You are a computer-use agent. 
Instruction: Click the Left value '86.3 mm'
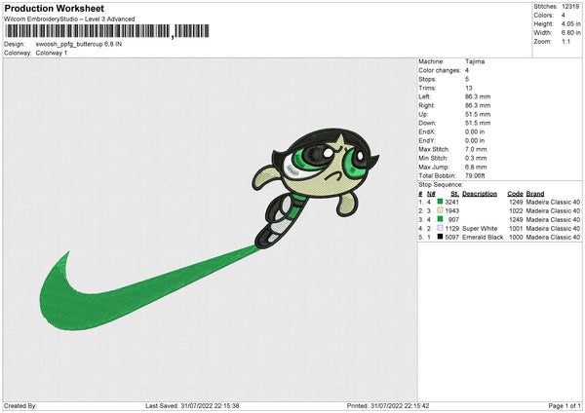point(478,96)
